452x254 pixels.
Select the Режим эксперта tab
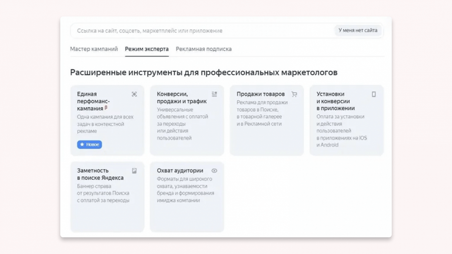pyautogui.click(x=147, y=49)
